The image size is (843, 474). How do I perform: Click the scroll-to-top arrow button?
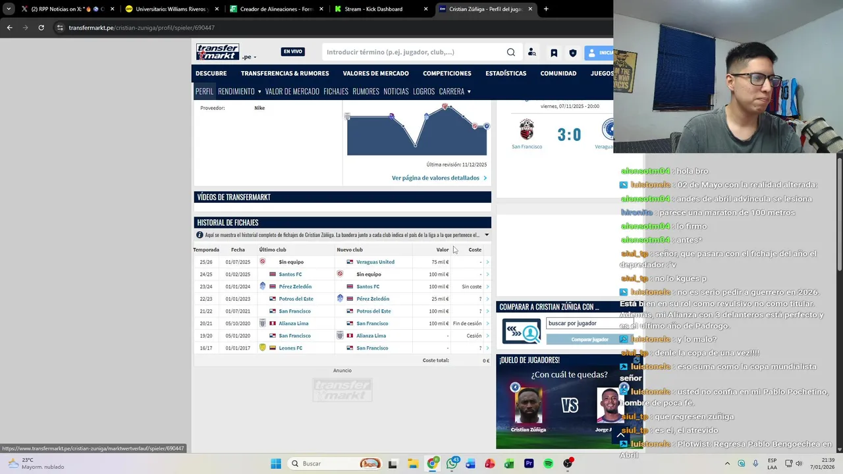click(620, 435)
